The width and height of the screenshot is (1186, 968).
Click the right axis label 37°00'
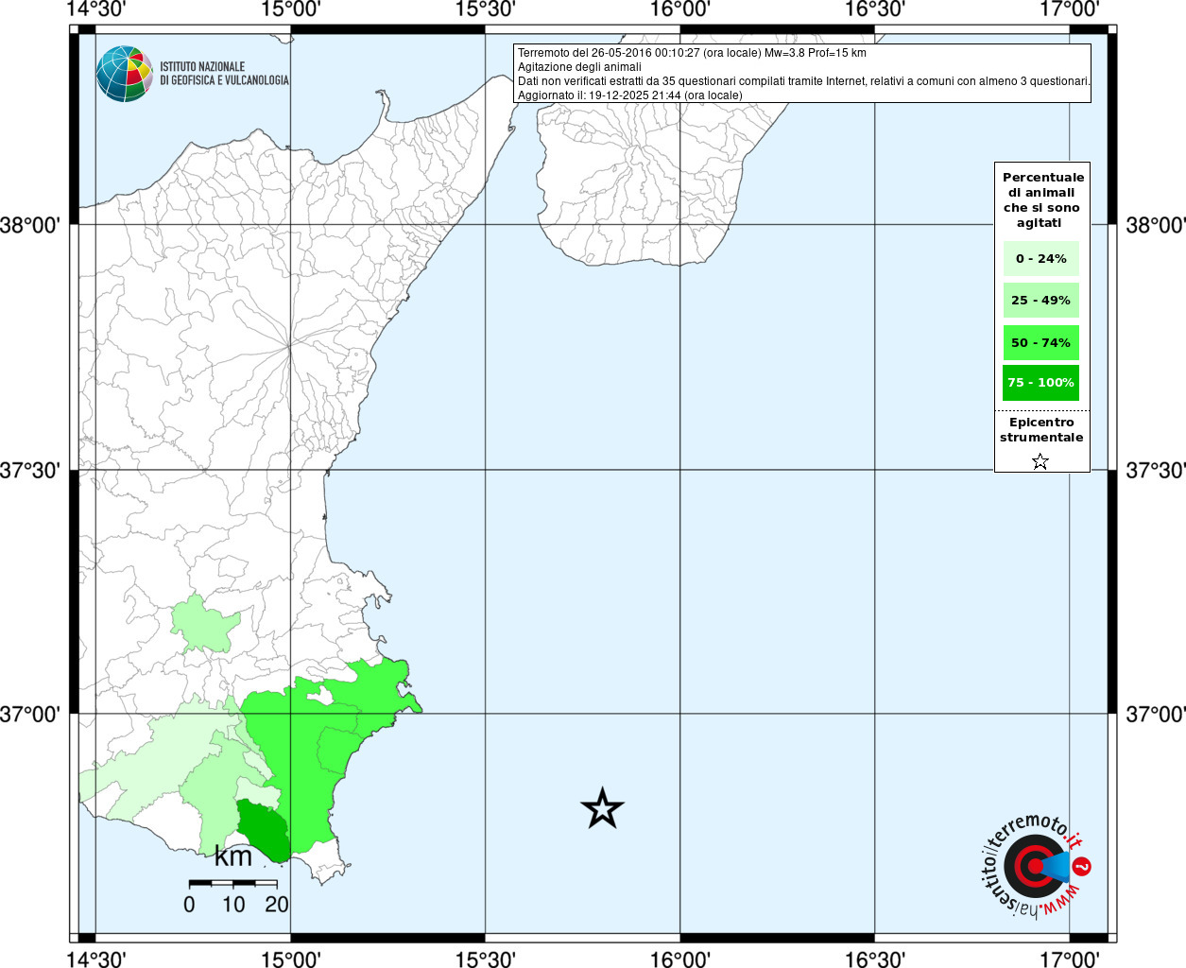tap(1156, 715)
